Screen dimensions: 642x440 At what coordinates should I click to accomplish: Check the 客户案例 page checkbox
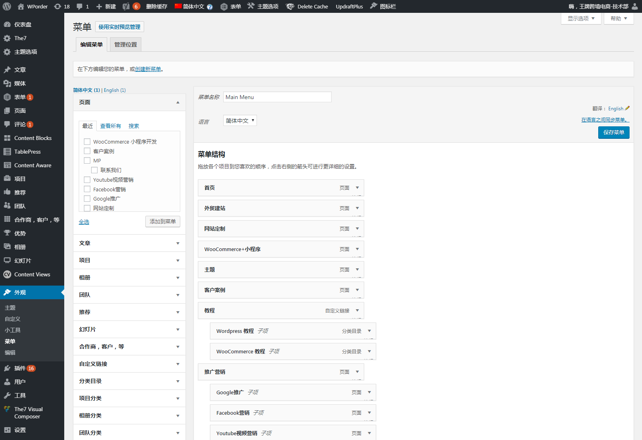coord(87,151)
